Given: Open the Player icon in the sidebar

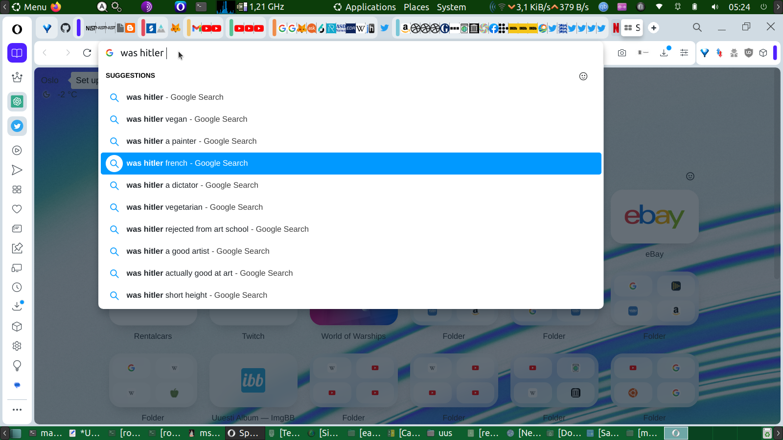Looking at the screenshot, I should pos(17,151).
